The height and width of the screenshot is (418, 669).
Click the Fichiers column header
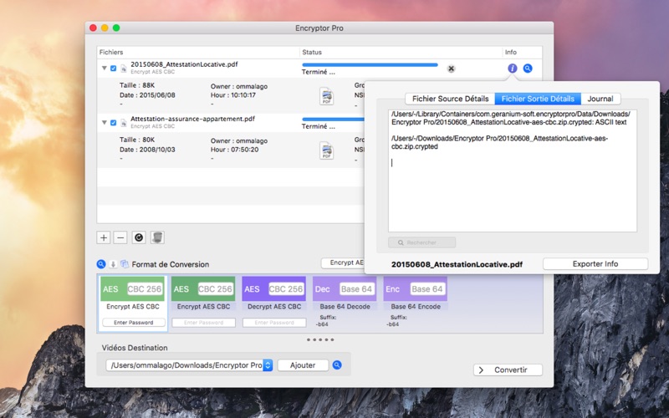coord(198,52)
